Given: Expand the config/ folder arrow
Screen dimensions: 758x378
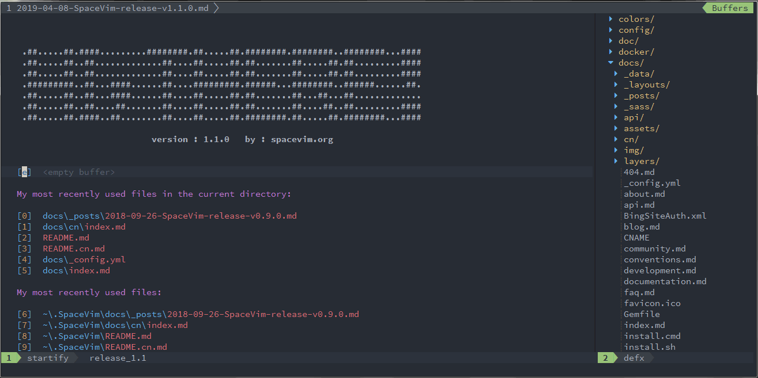Looking at the screenshot, I should tap(611, 30).
